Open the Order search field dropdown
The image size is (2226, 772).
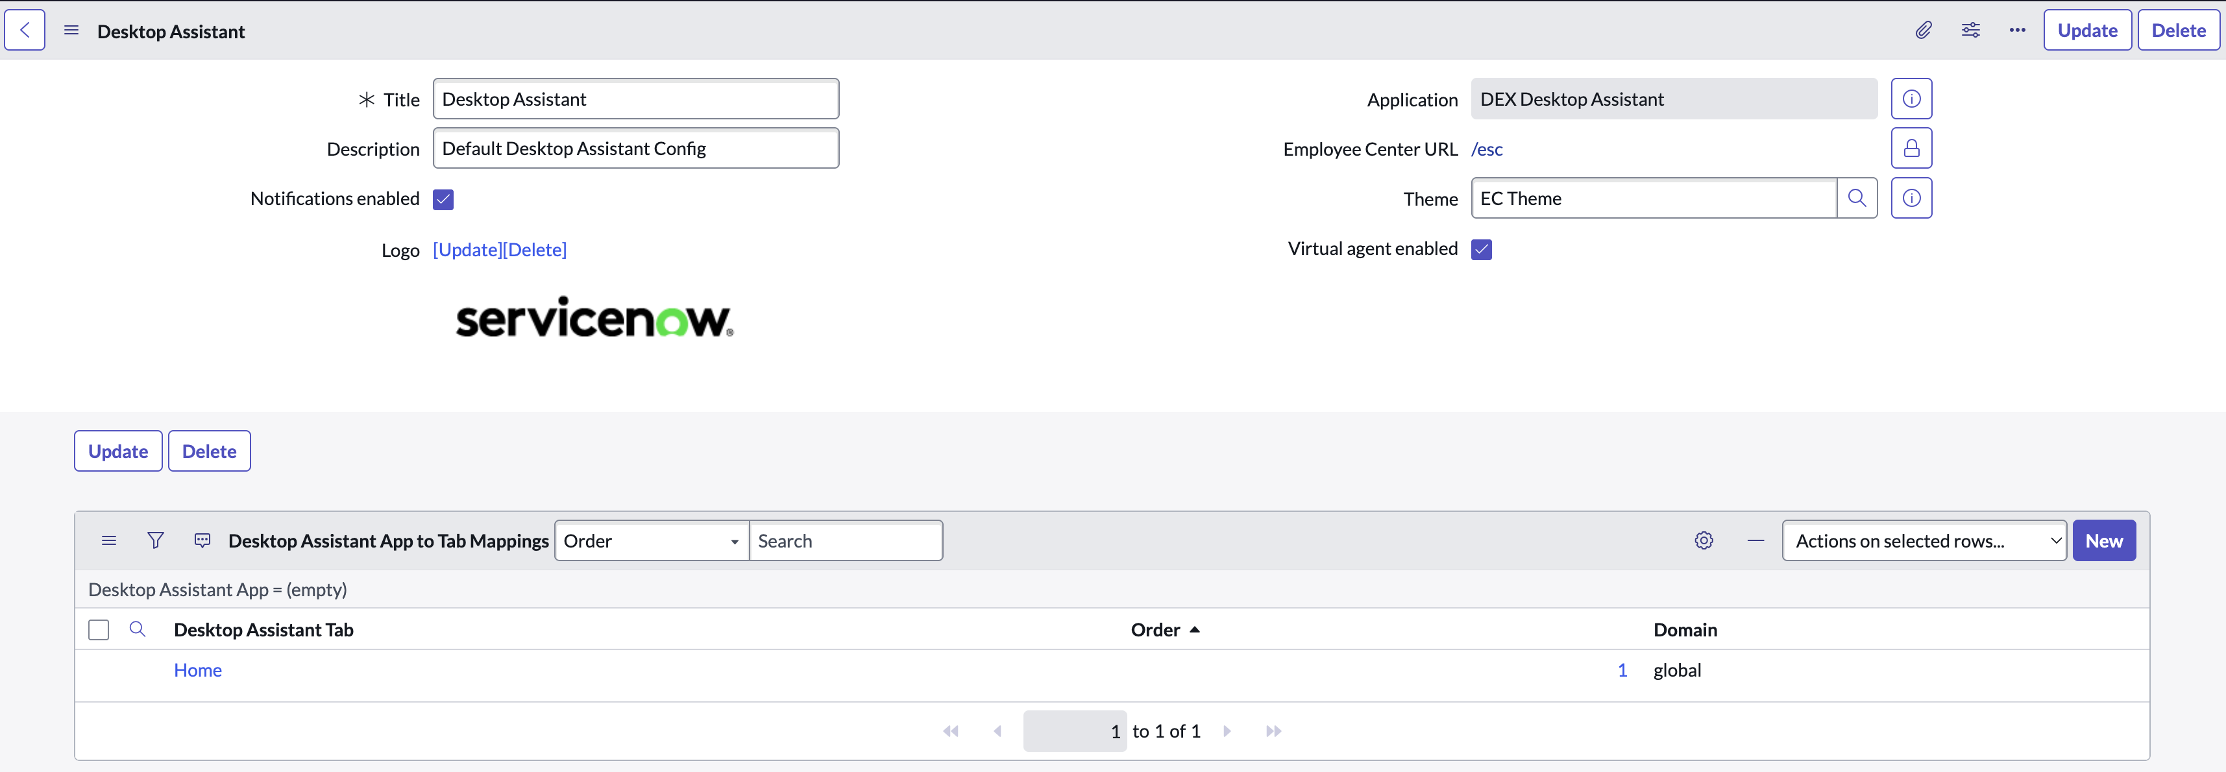[x=652, y=540]
